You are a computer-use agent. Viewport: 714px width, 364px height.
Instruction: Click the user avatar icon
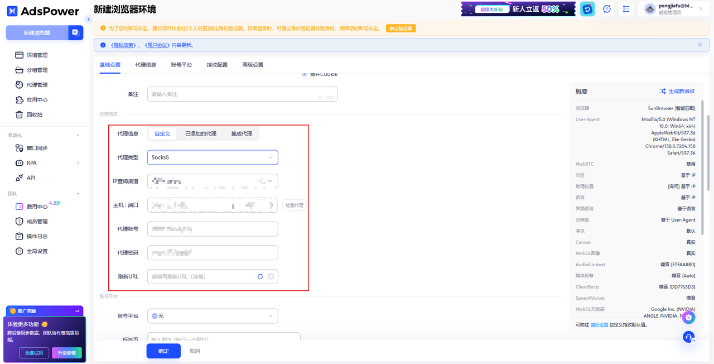[x=650, y=9]
